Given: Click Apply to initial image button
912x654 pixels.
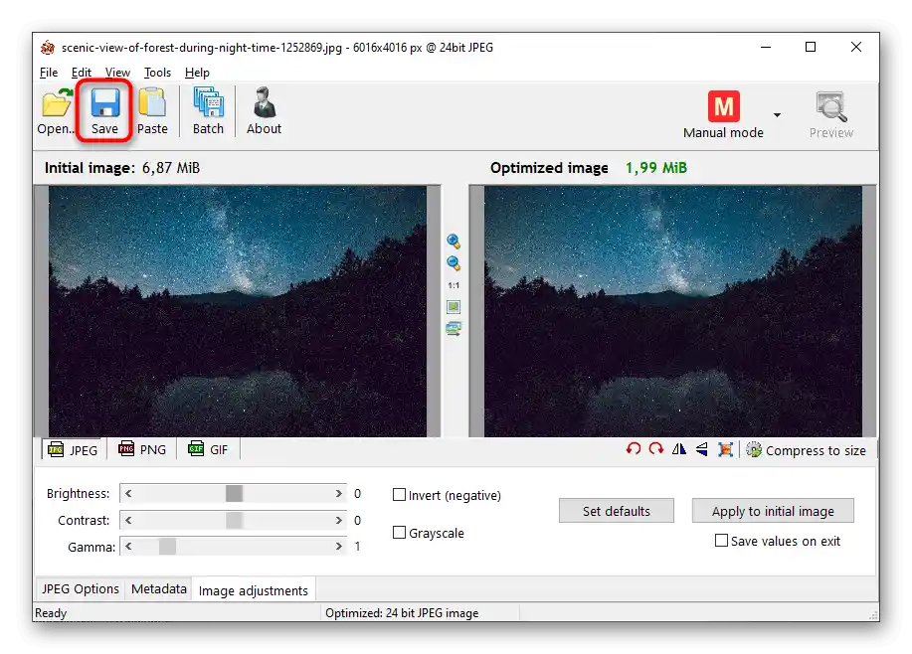Looking at the screenshot, I should tap(773, 511).
